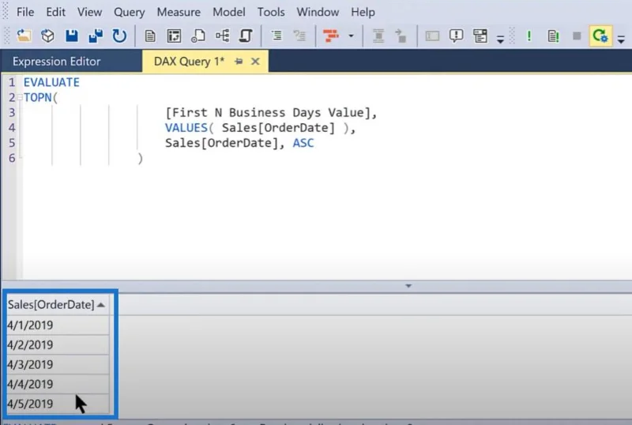Click the greyed-out arrow-to-box toolbar icon
Screen dimensions: 632x425
click(x=401, y=36)
